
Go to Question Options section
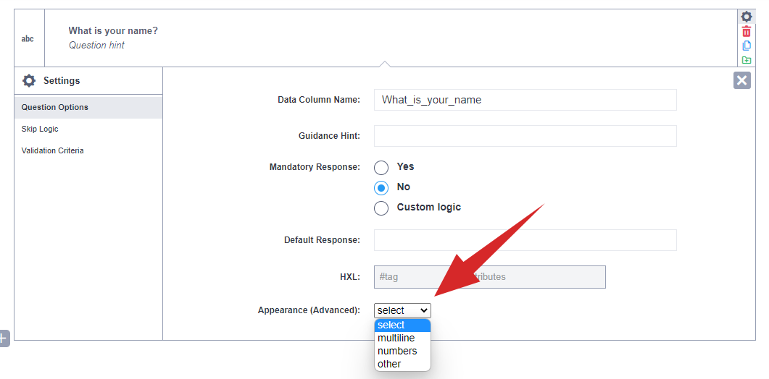pyautogui.click(x=55, y=107)
